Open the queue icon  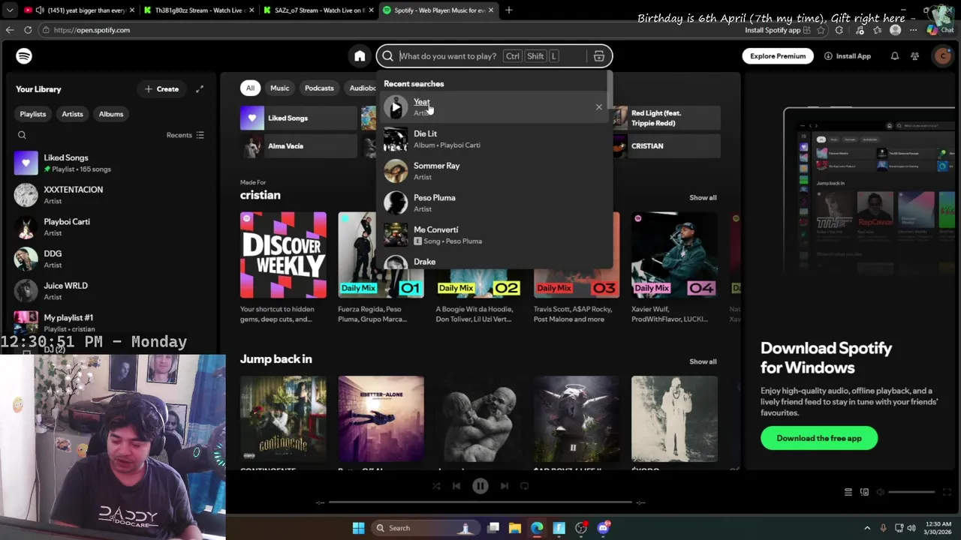[848, 492]
